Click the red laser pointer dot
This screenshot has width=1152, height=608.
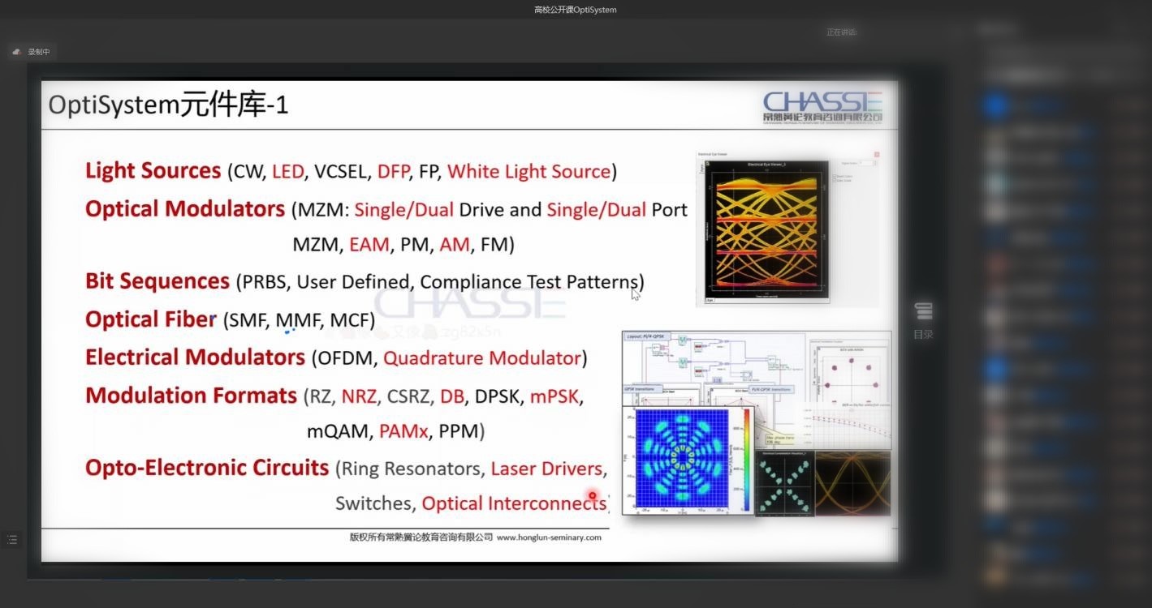[593, 495]
